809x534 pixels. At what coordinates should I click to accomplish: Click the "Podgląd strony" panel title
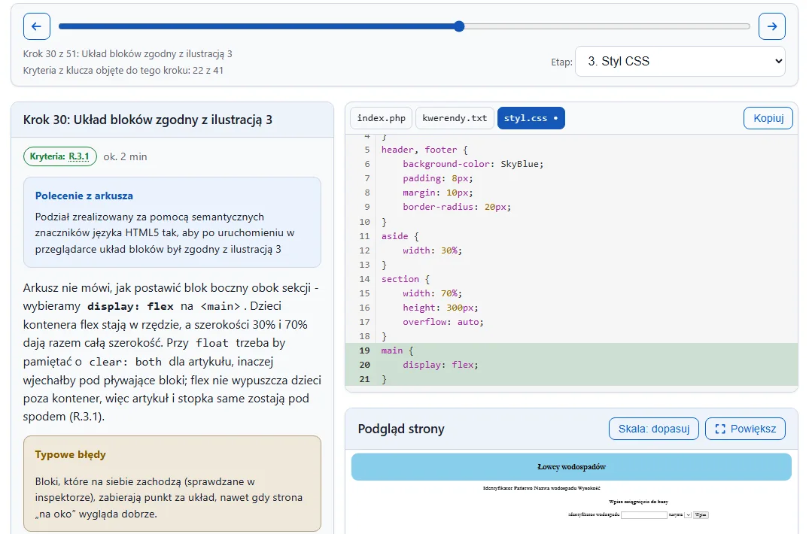tap(401, 429)
